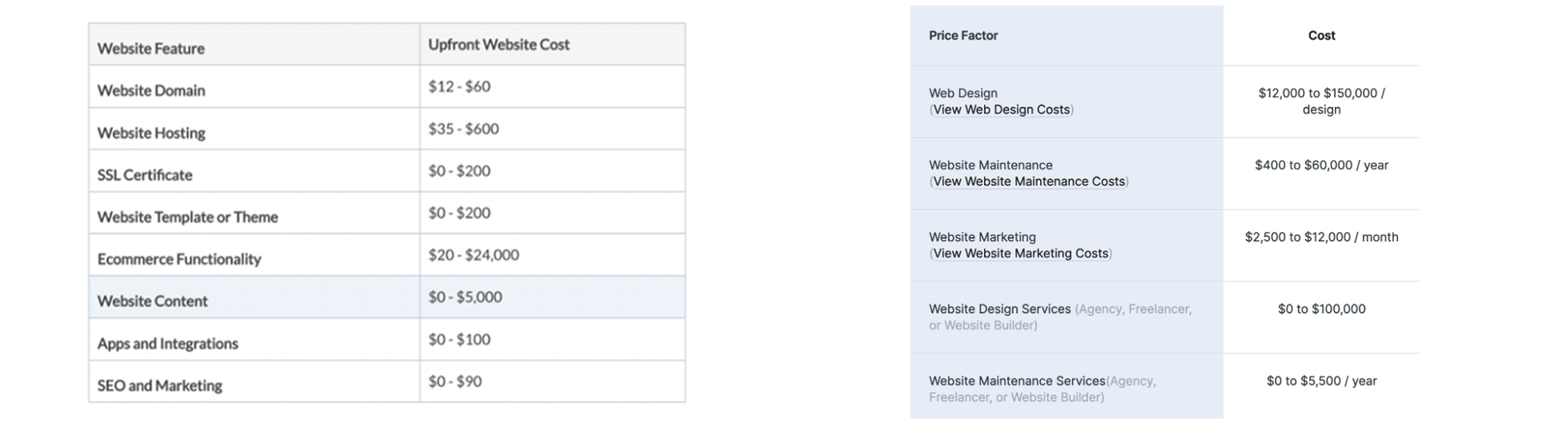Select the Apps and Integrations cell
Viewport: 1559px width, 430px height.
[168, 344]
